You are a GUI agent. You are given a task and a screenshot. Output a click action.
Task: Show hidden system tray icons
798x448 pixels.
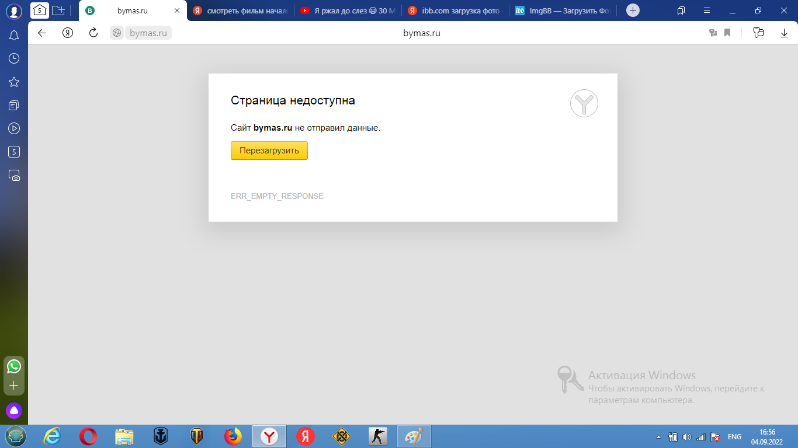659,437
